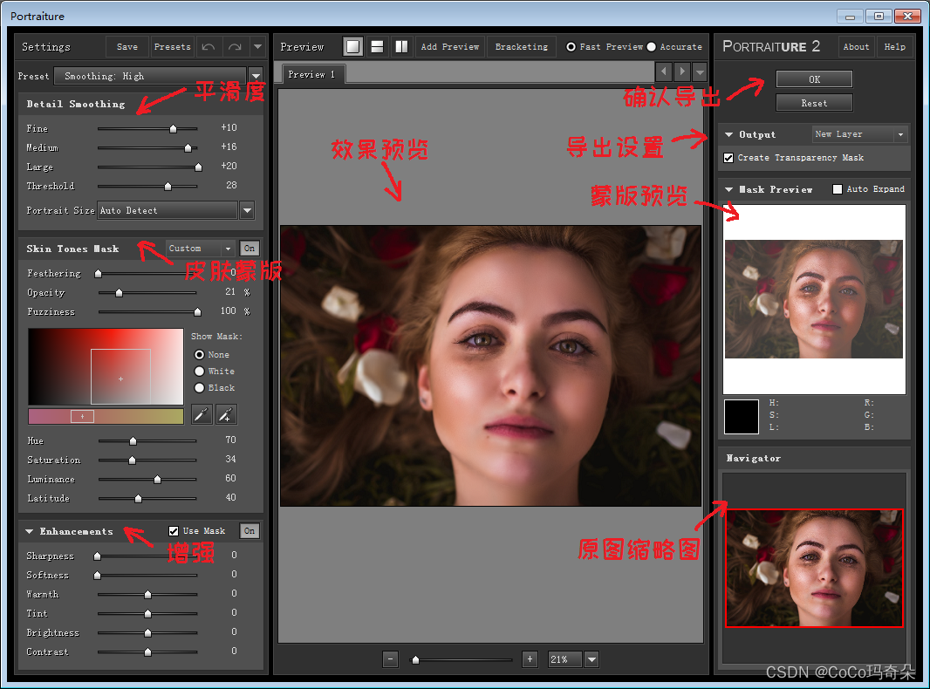Open Skin Tones Mask Custom dropdown
The width and height of the screenshot is (930, 689).
[201, 249]
